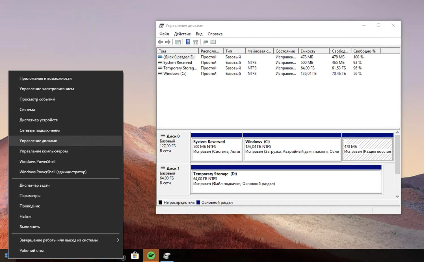This screenshot has width=424, height=262.
Task: Open the 'Вид' menu
Action: 199,34
